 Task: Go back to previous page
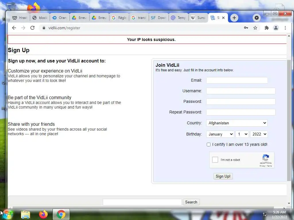(x=14, y=28)
